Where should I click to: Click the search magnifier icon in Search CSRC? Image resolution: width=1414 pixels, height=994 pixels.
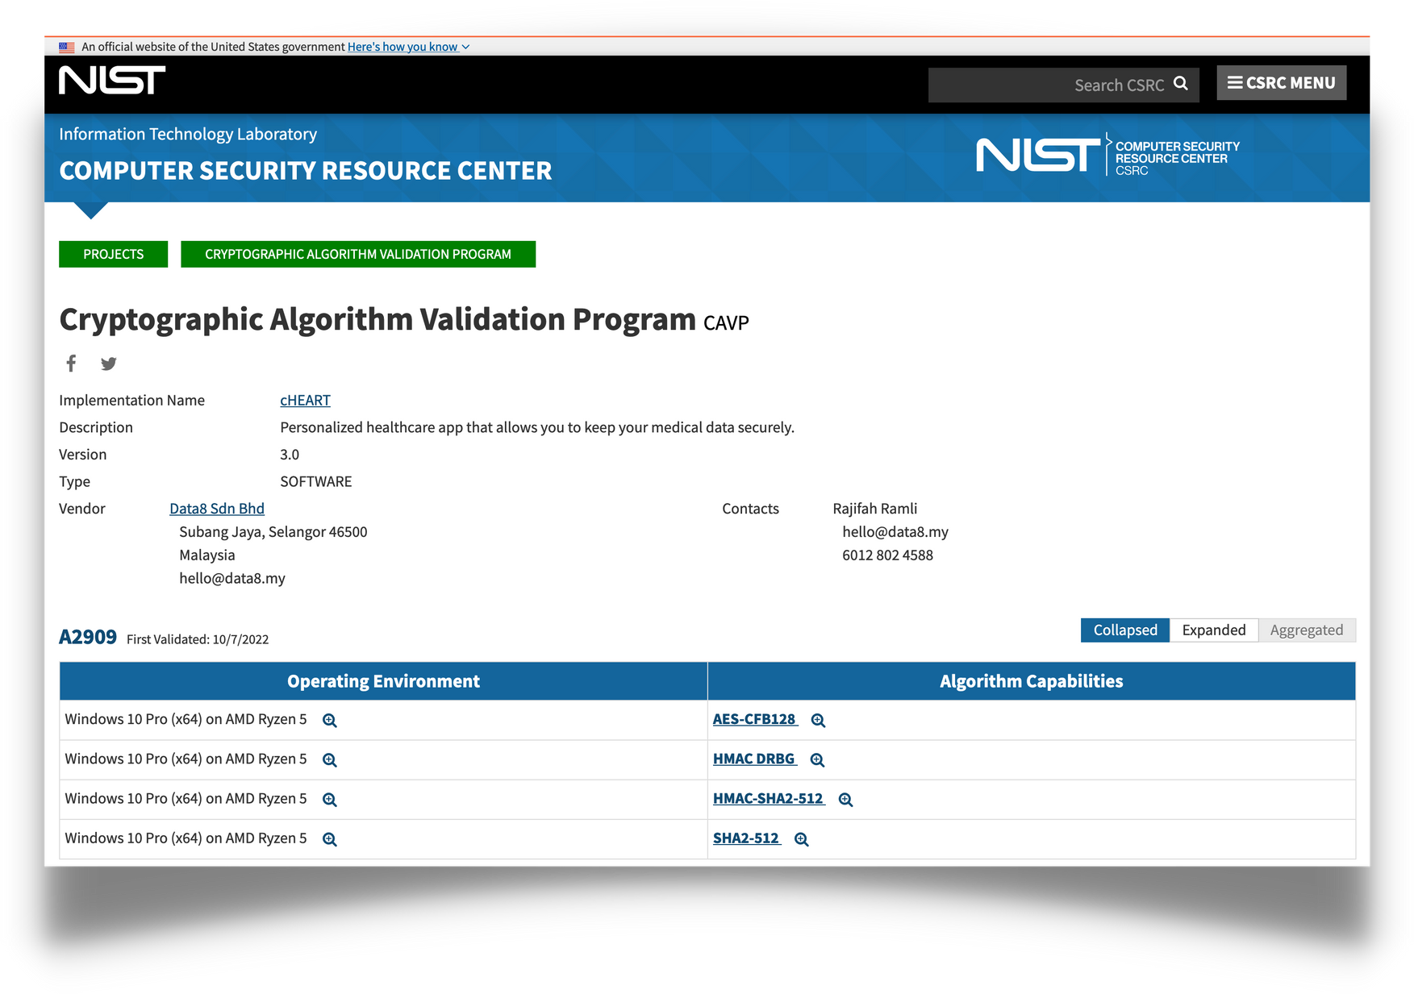tap(1180, 84)
